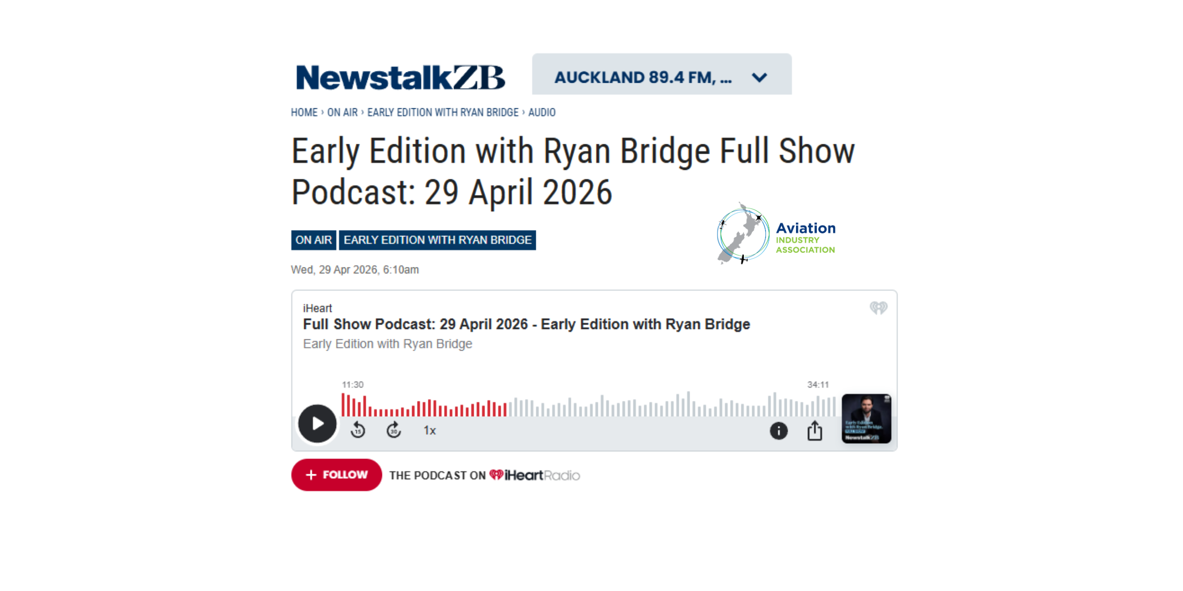Go to HOME breadcrumb
1183x591 pixels.
304,113
